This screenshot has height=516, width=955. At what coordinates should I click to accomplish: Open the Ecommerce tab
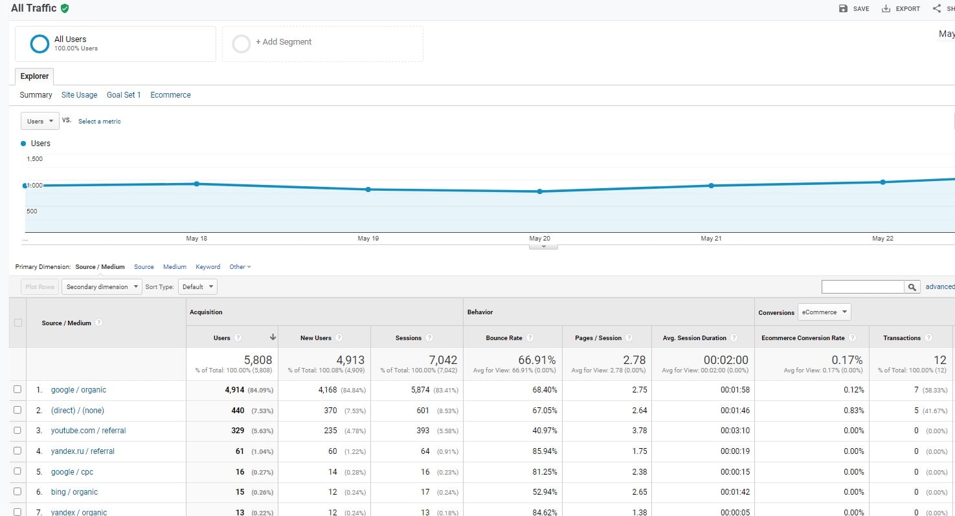tap(170, 94)
